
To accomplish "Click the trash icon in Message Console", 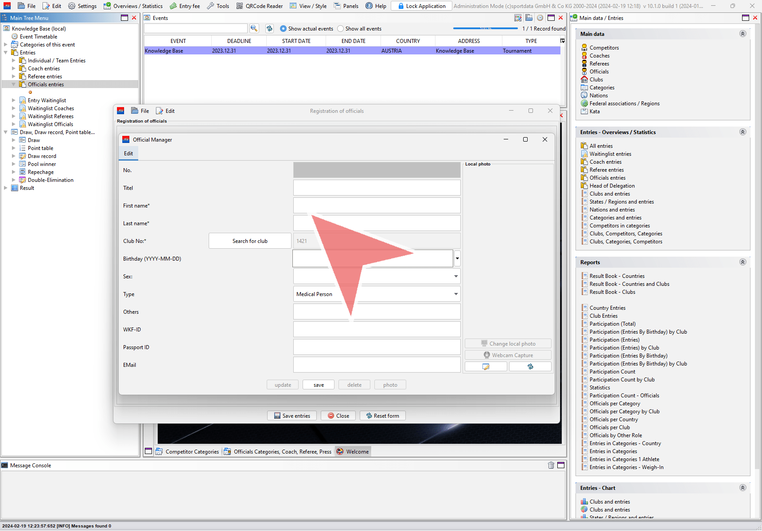I will coord(551,465).
